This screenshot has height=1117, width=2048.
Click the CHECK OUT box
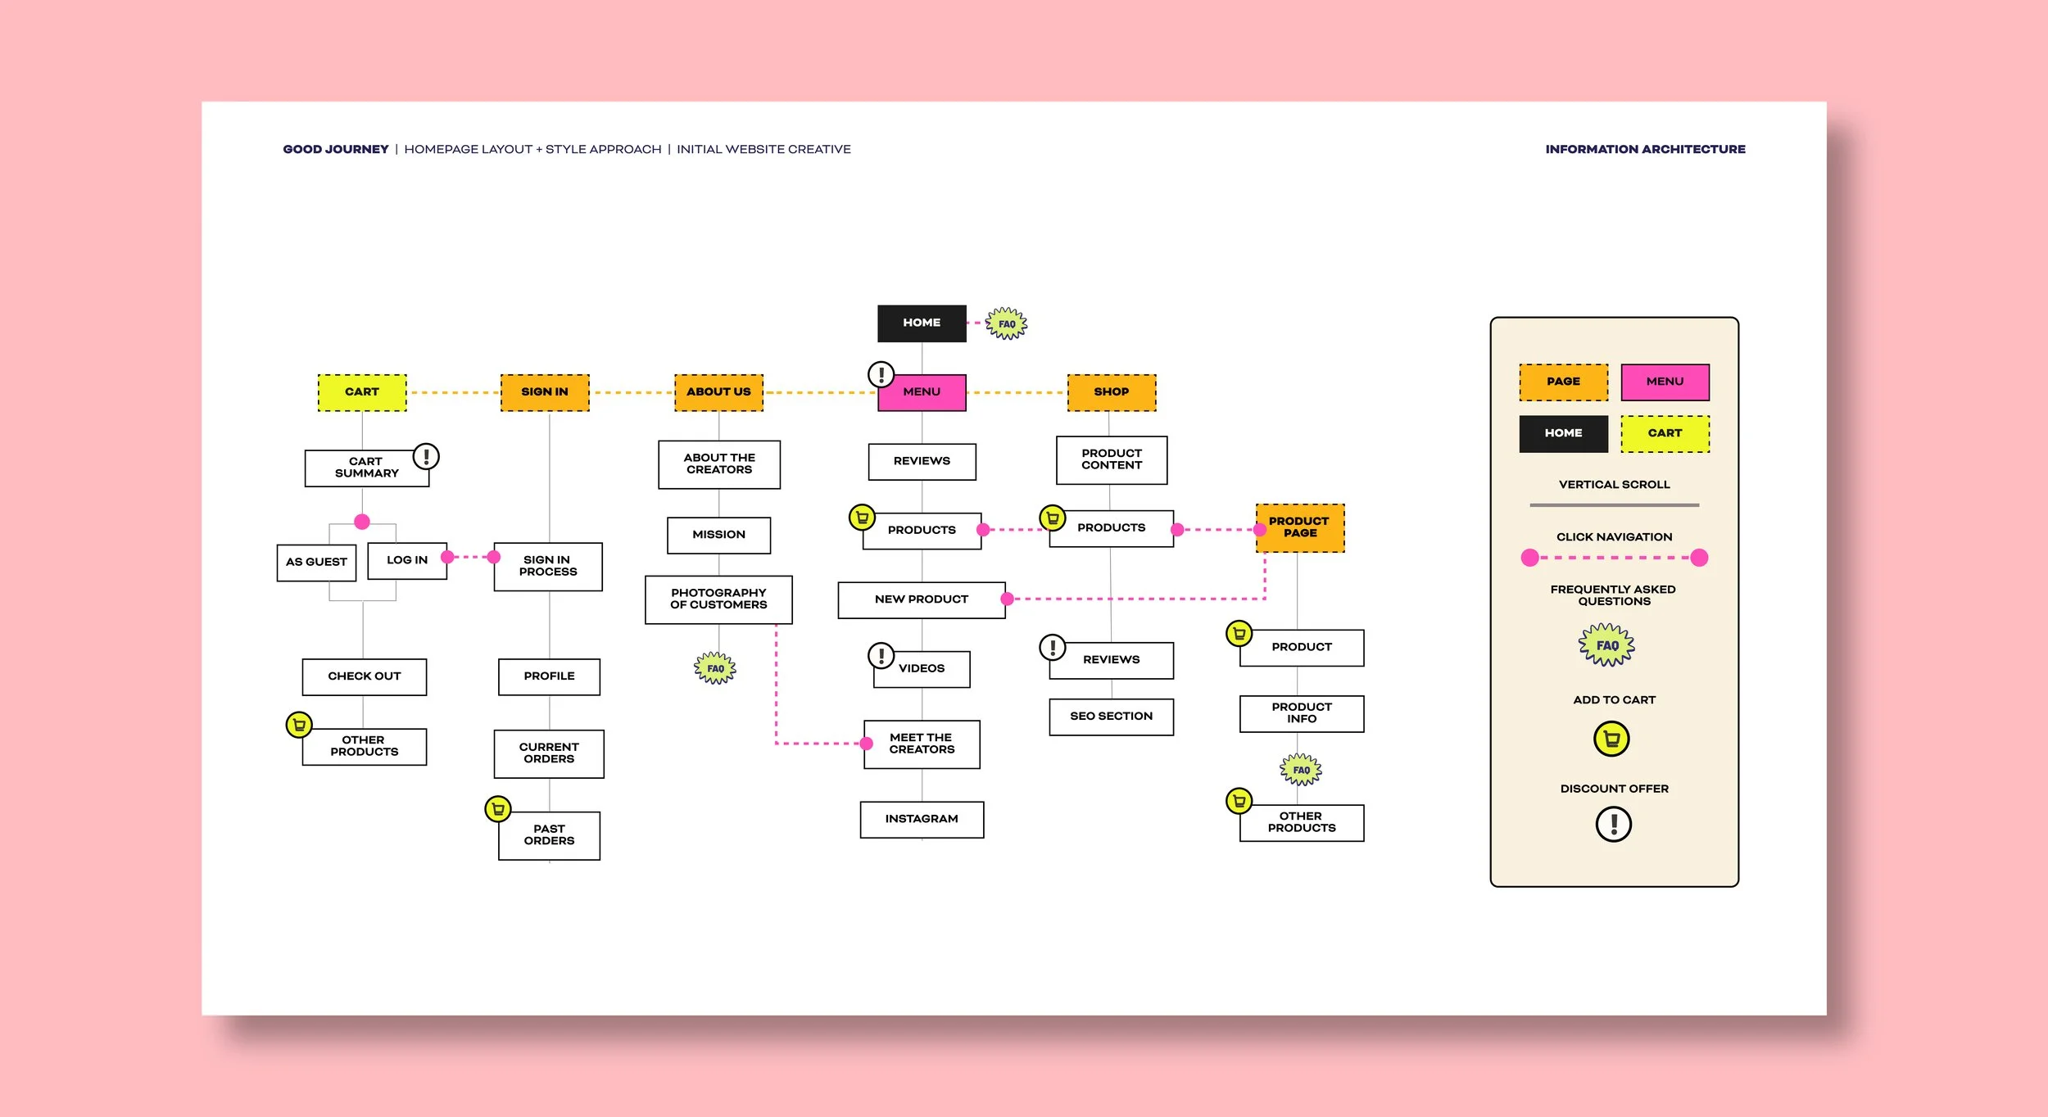(x=364, y=676)
